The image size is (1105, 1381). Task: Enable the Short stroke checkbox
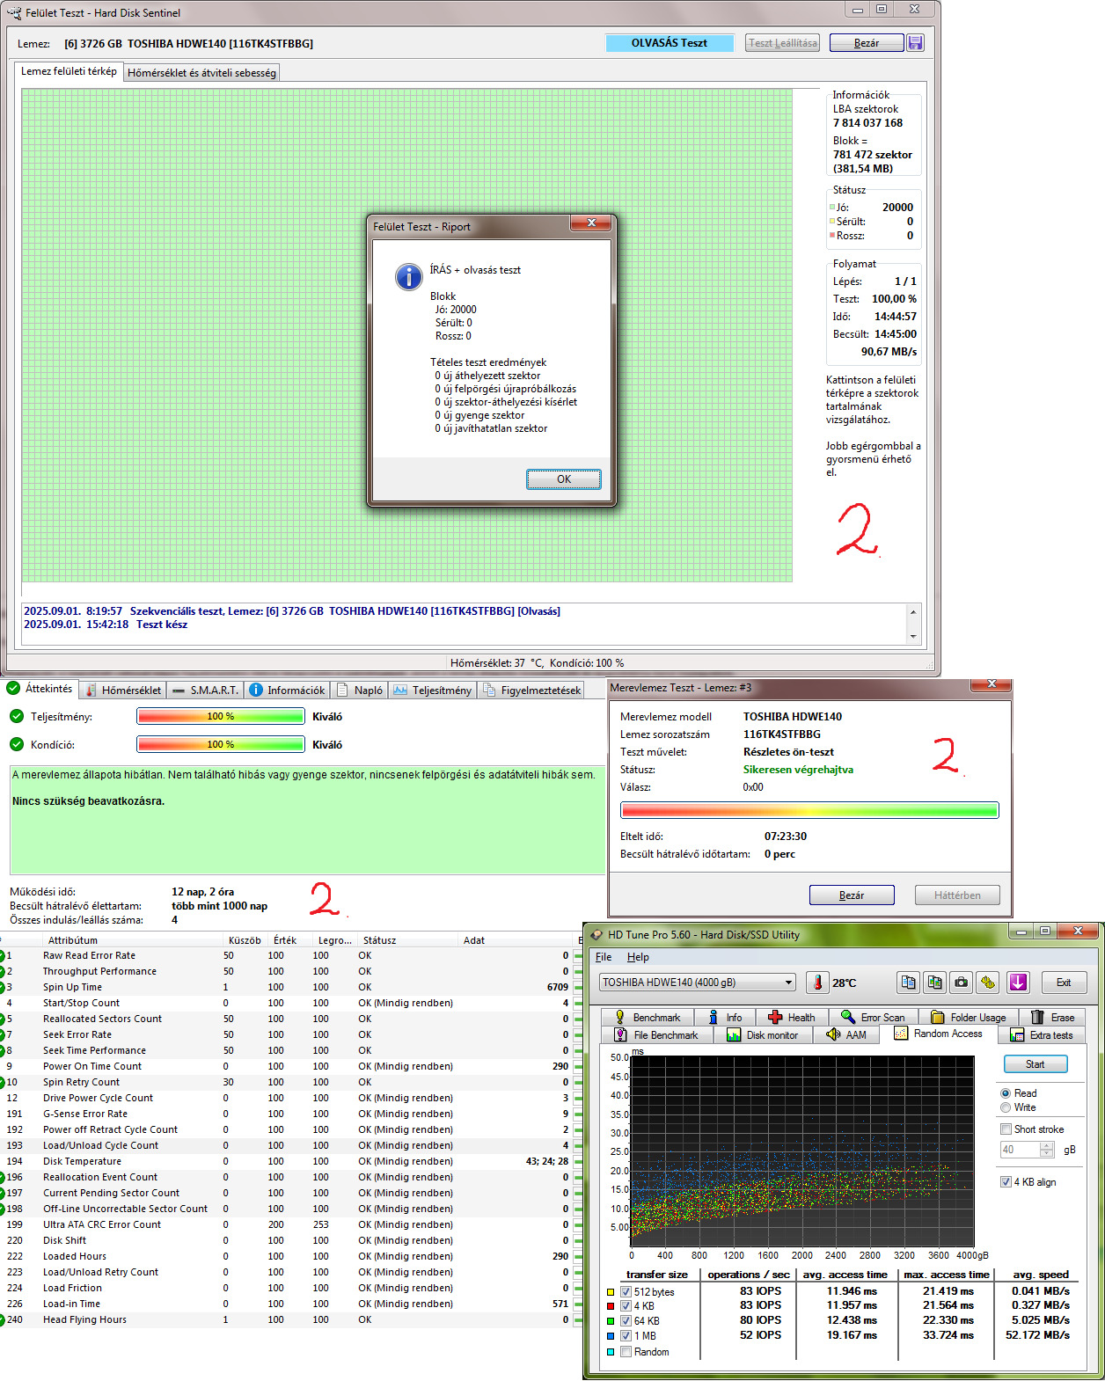1006,1129
